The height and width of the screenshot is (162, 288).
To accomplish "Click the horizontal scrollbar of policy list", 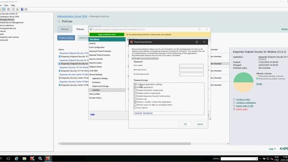I will pos(125,144).
